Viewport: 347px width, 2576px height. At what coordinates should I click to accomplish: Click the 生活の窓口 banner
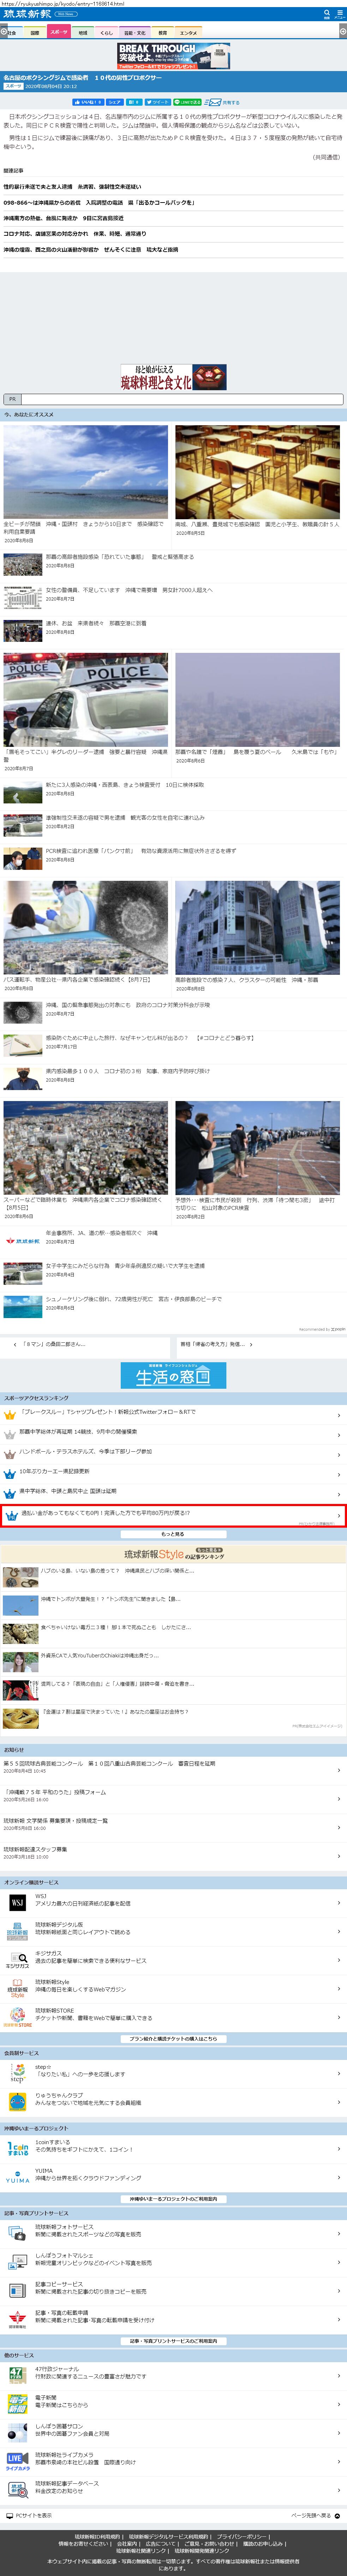coord(173,1375)
